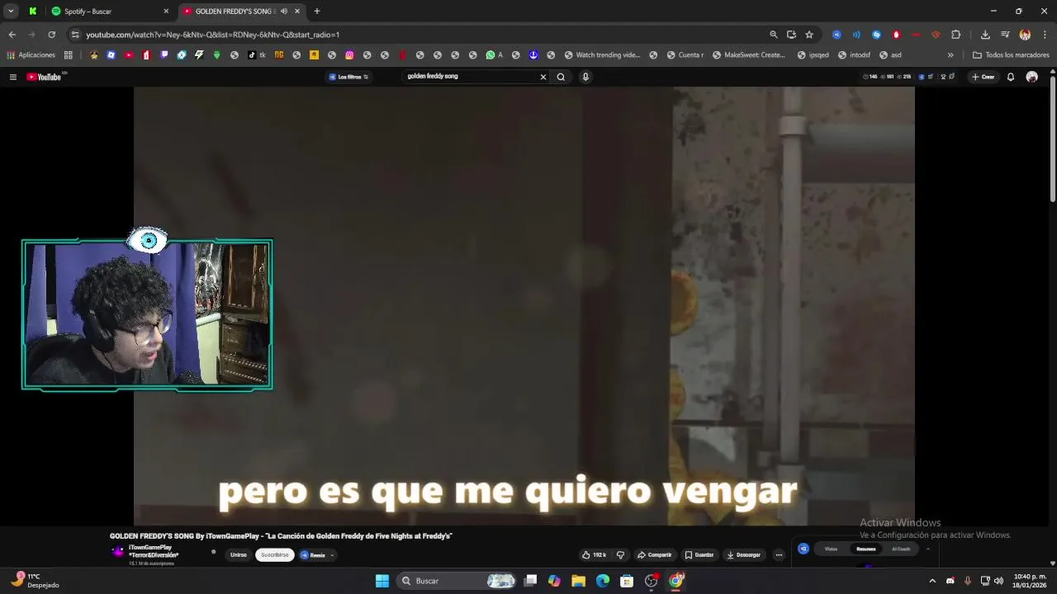Image resolution: width=1057 pixels, height=594 pixels.
Task: Open the TikTok 'tk' bookmark
Action: click(257, 55)
